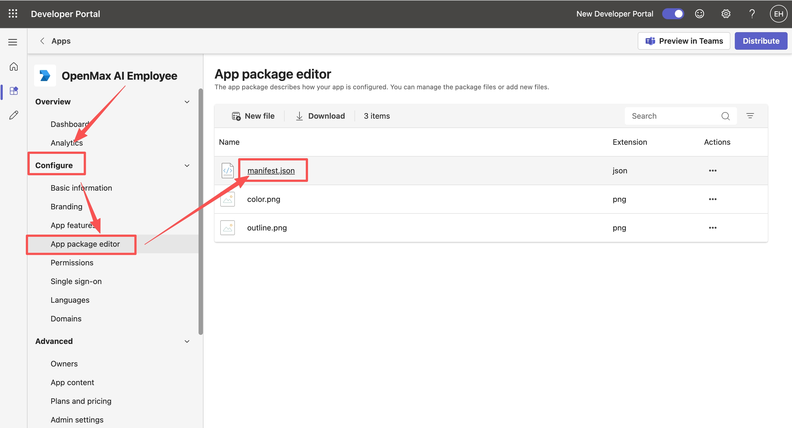Open the Tools pencil icon in left rail
The width and height of the screenshot is (792, 428).
tap(13, 115)
